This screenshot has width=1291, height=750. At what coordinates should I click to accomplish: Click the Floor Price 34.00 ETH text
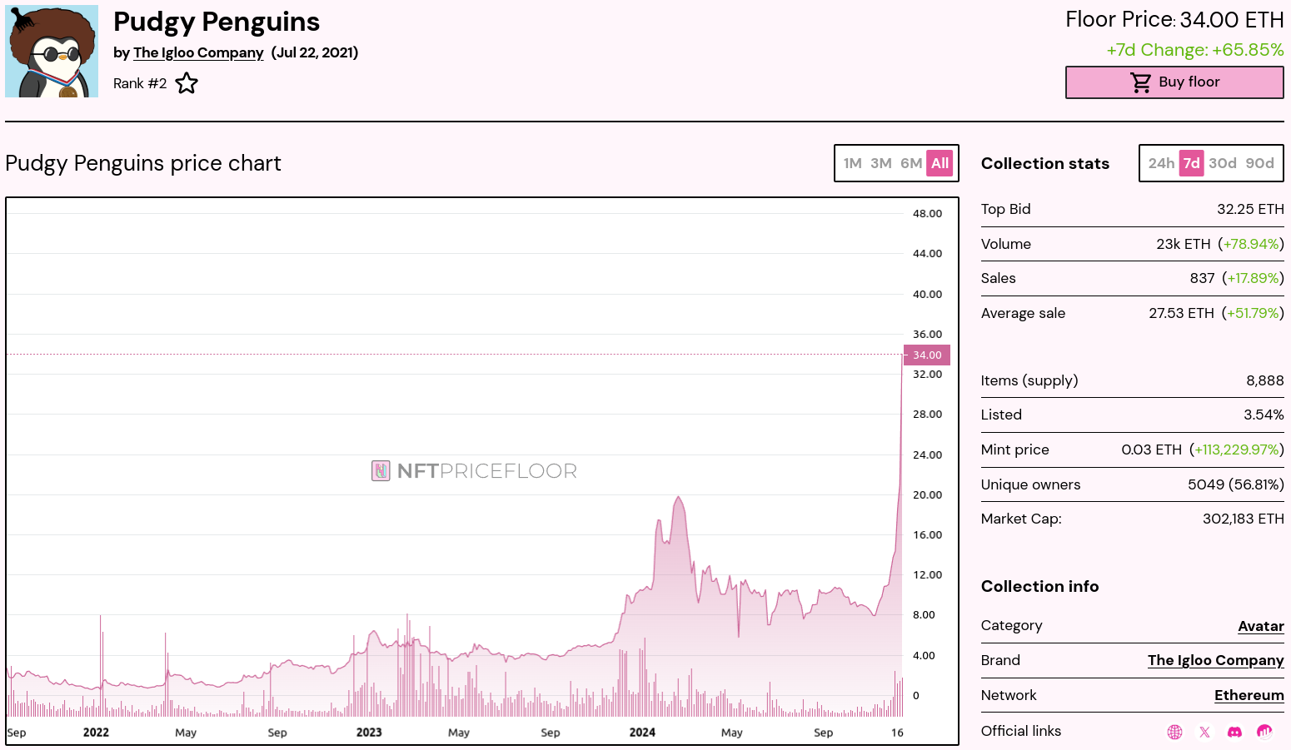(x=1174, y=20)
